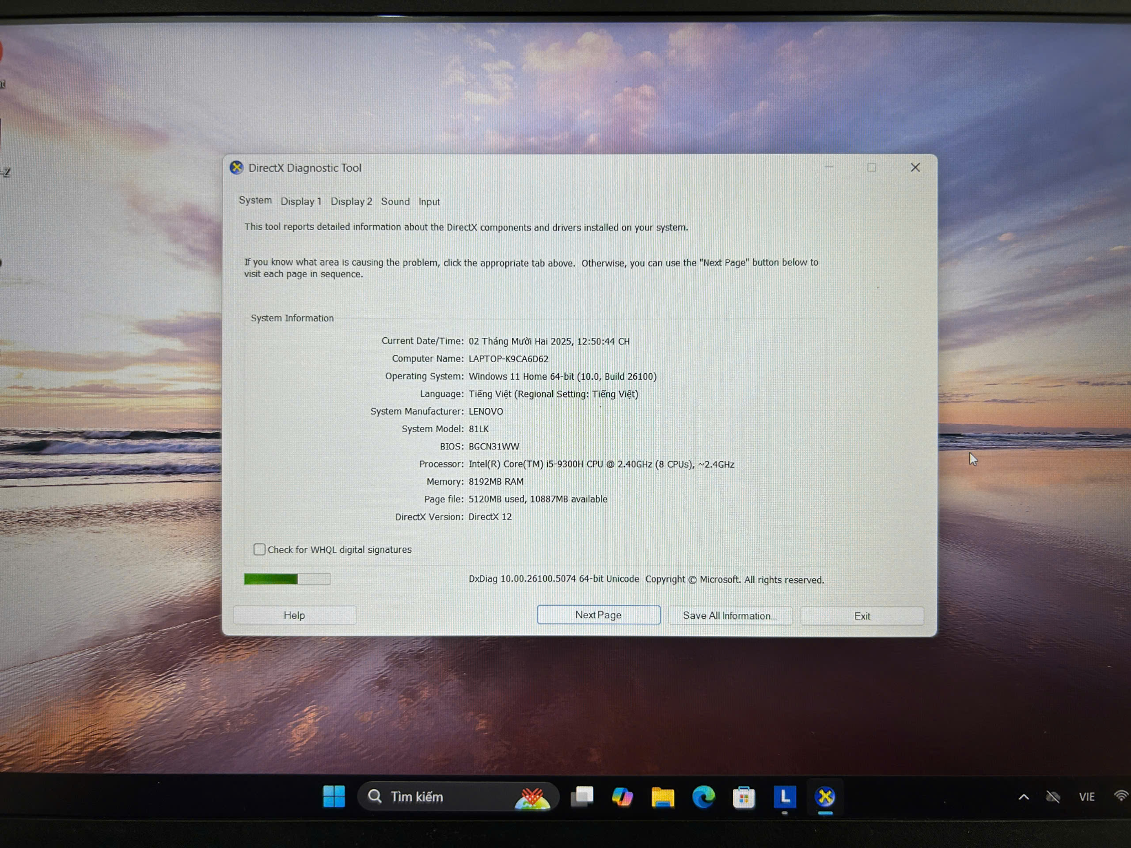This screenshot has width=1131, height=848.
Task: Launch Copilot from the taskbar
Action: [x=622, y=797]
